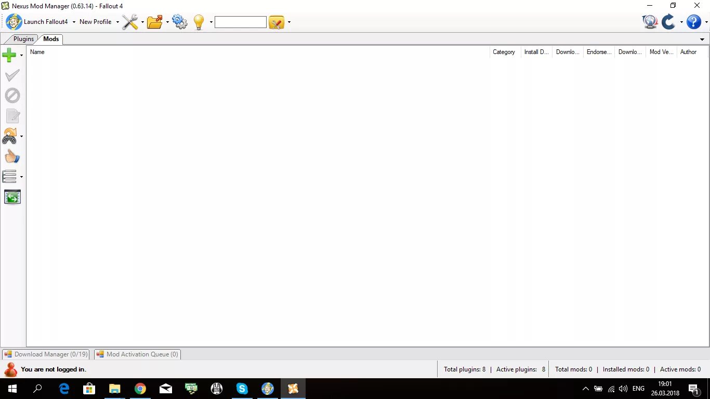Click the globe online status icon
The width and height of the screenshot is (710, 399).
tap(650, 22)
